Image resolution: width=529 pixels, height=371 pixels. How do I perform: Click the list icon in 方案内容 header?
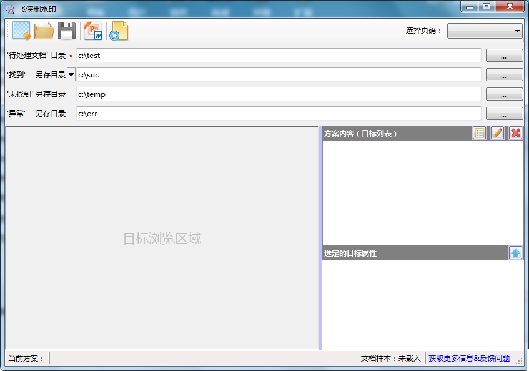pyautogui.click(x=479, y=133)
